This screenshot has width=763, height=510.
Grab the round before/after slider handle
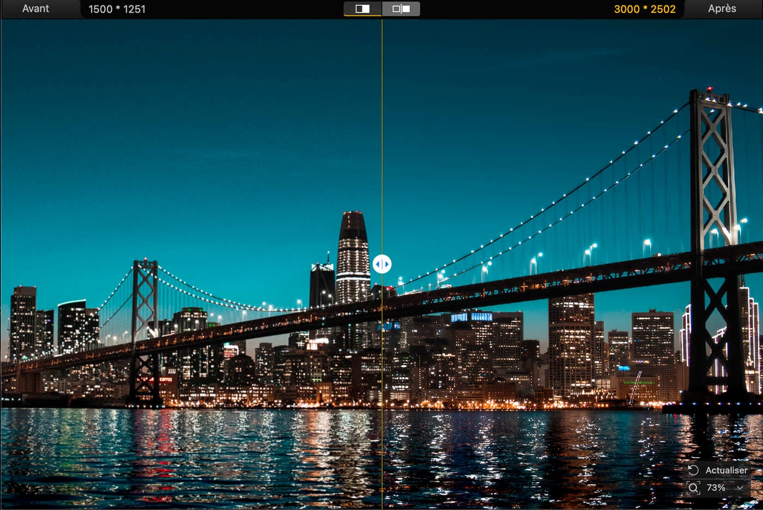(382, 264)
